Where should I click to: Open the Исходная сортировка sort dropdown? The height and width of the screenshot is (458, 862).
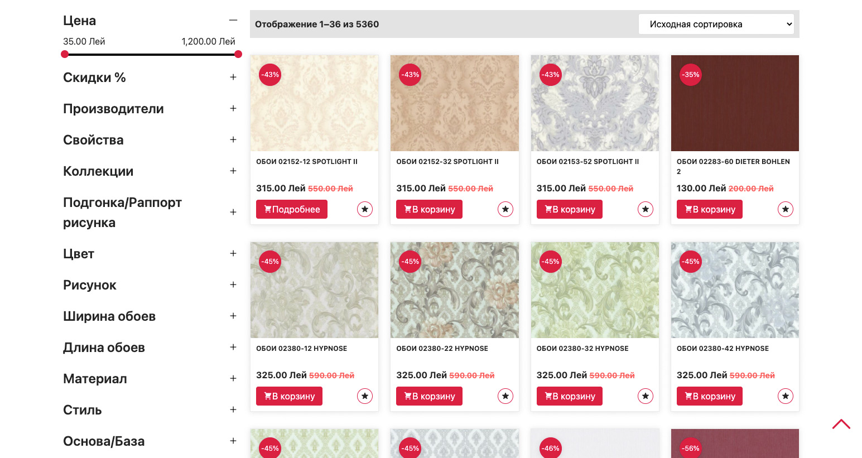click(x=716, y=24)
